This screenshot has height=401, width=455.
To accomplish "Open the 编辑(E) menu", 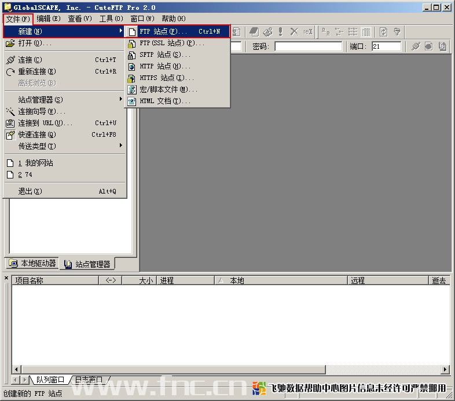I will (49, 19).
